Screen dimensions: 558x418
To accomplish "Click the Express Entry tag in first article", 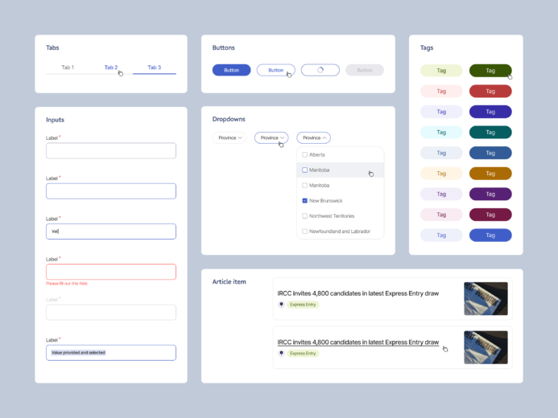I will 303,305.
